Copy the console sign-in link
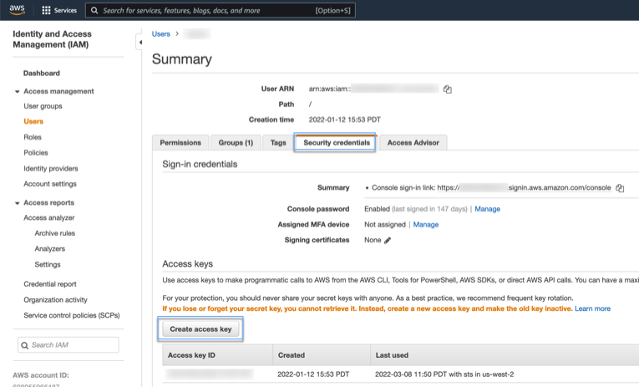 click(x=620, y=188)
